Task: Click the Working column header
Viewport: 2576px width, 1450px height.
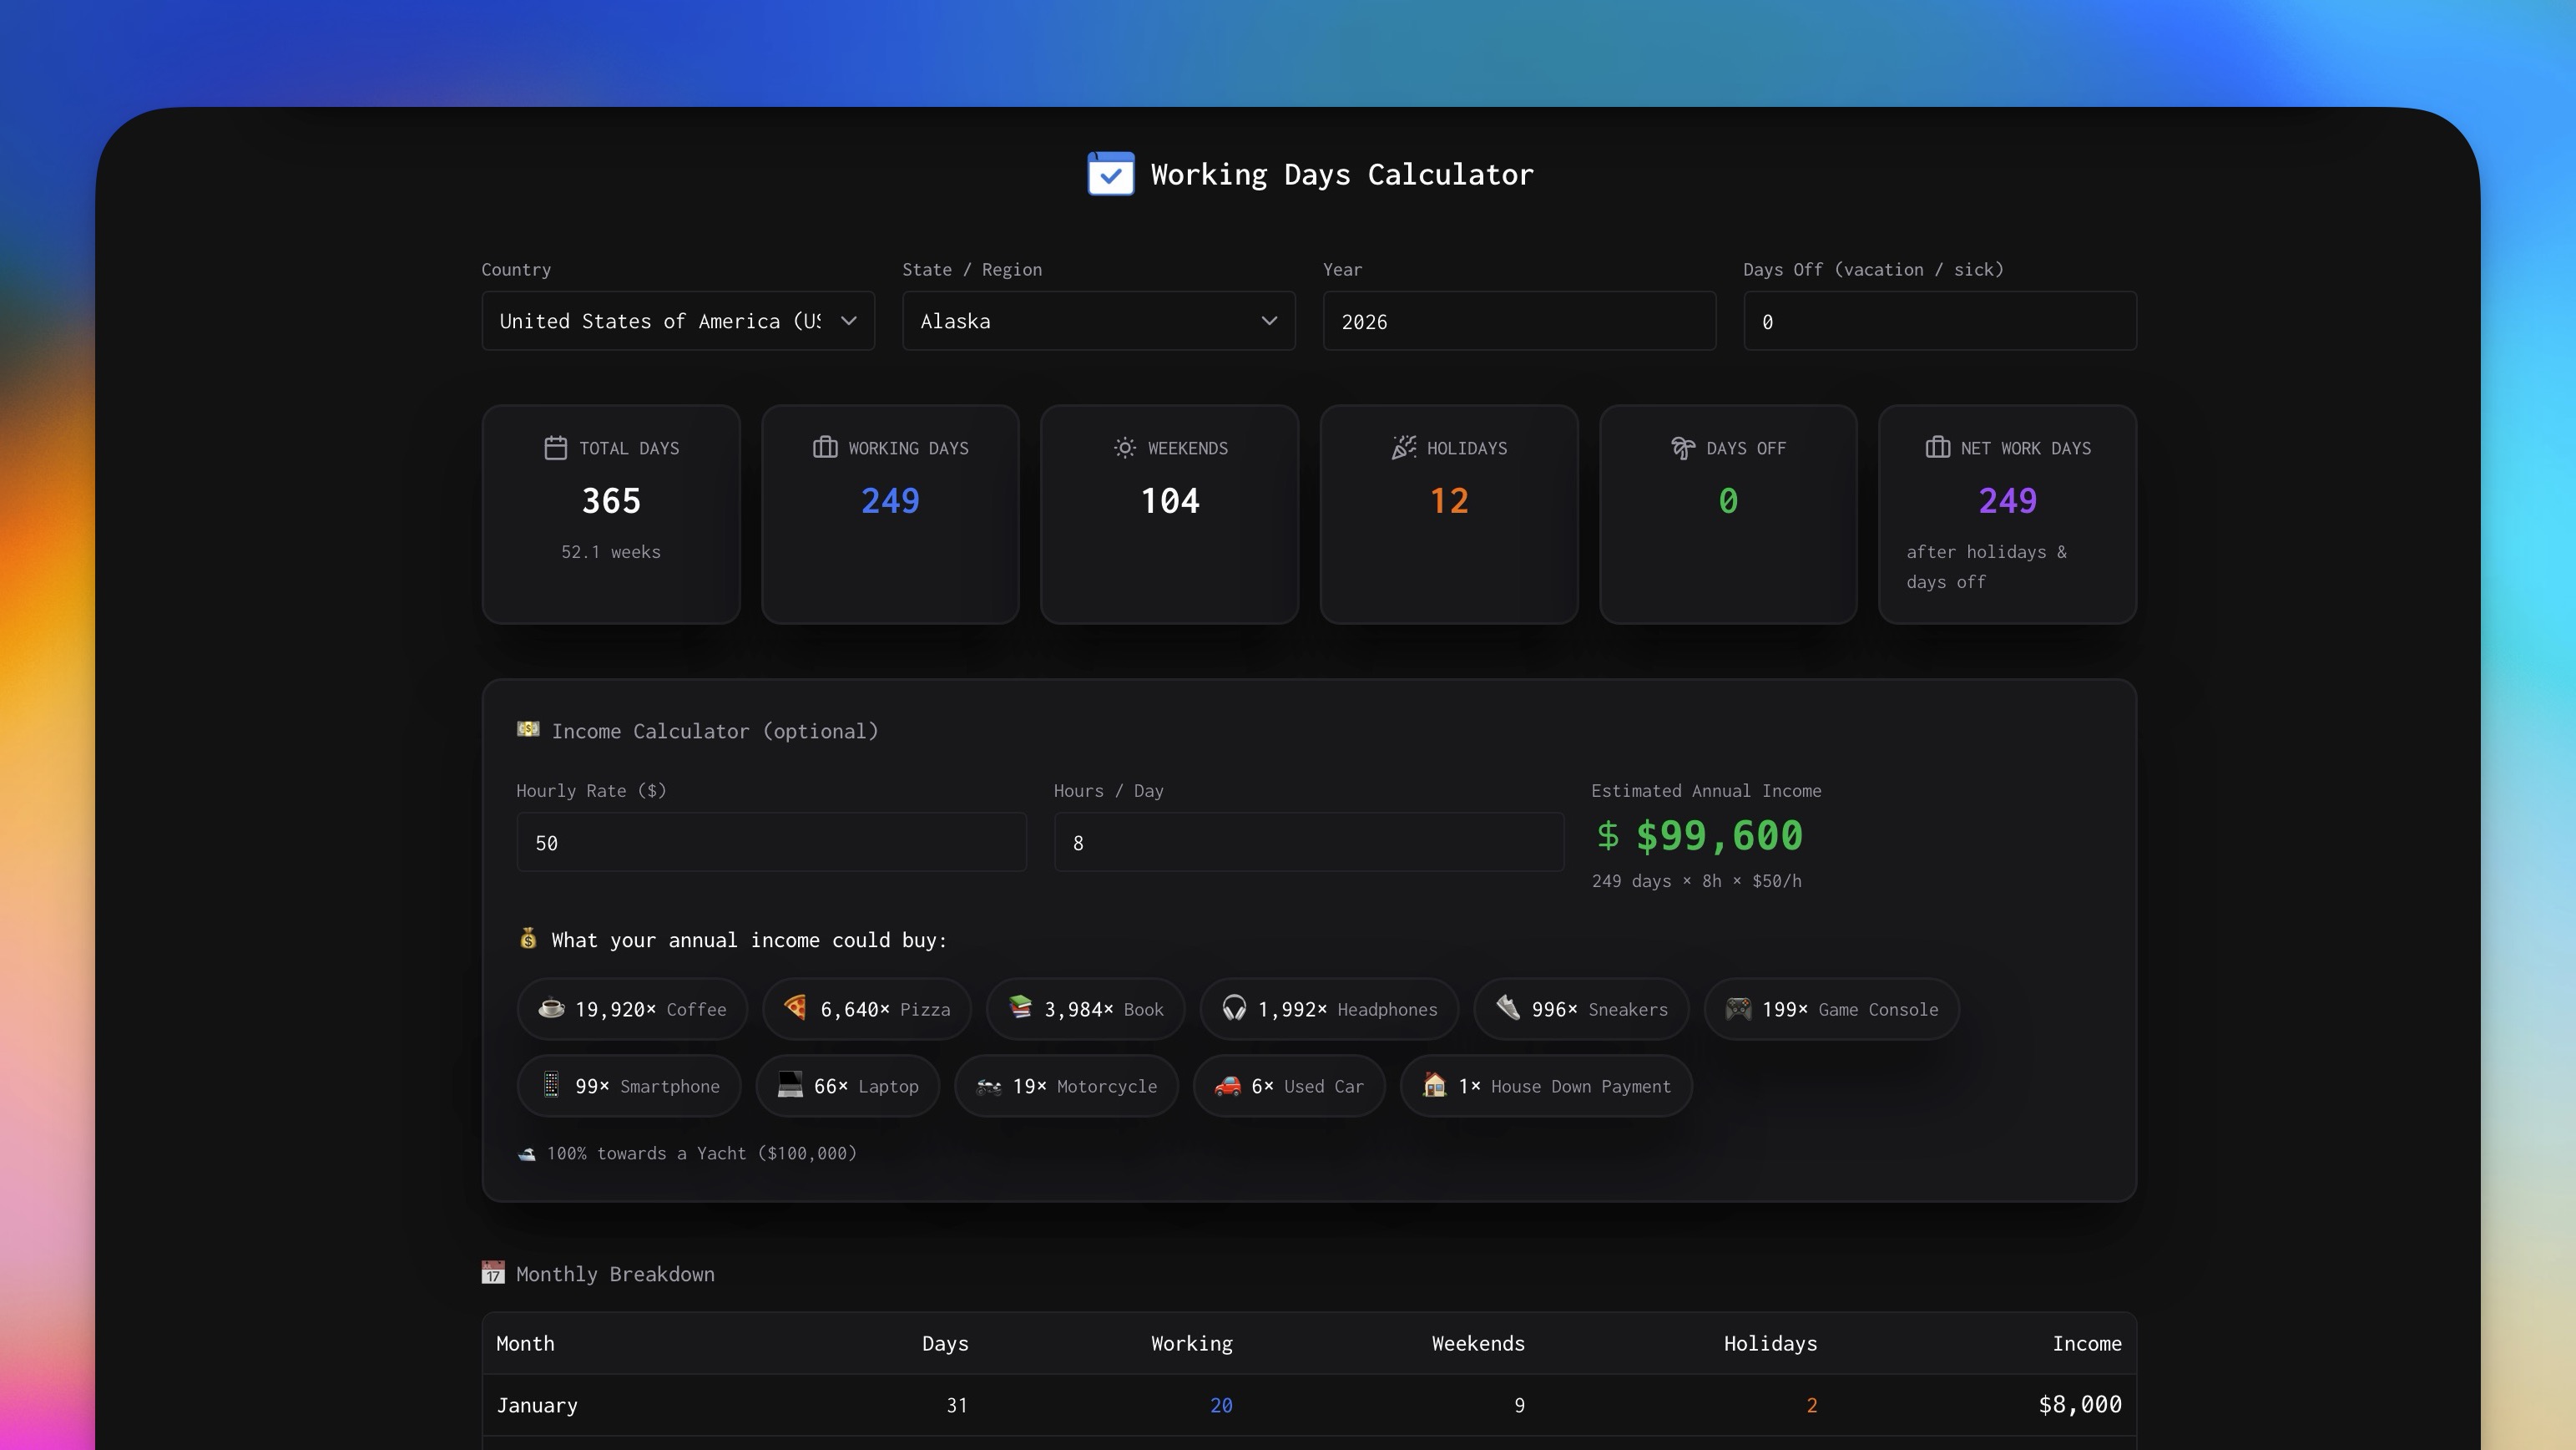Action: [x=1191, y=1343]
